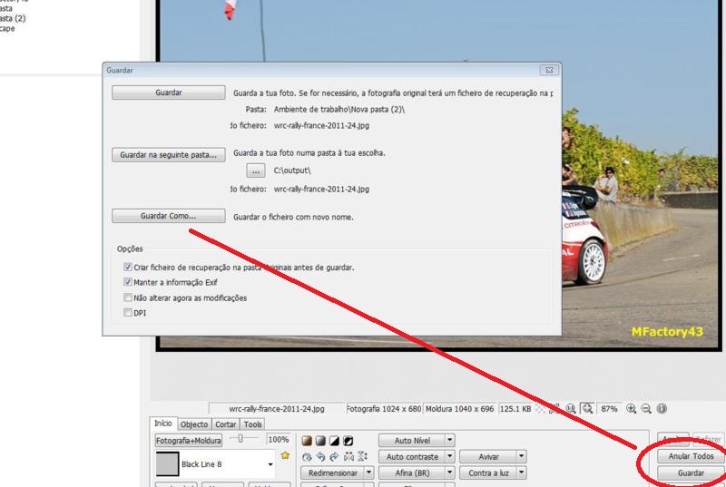The width and height of the screenshot is (726, 487).
Task: Click 'Moldura 1040 x 696' status text
Action: [459, 409]
